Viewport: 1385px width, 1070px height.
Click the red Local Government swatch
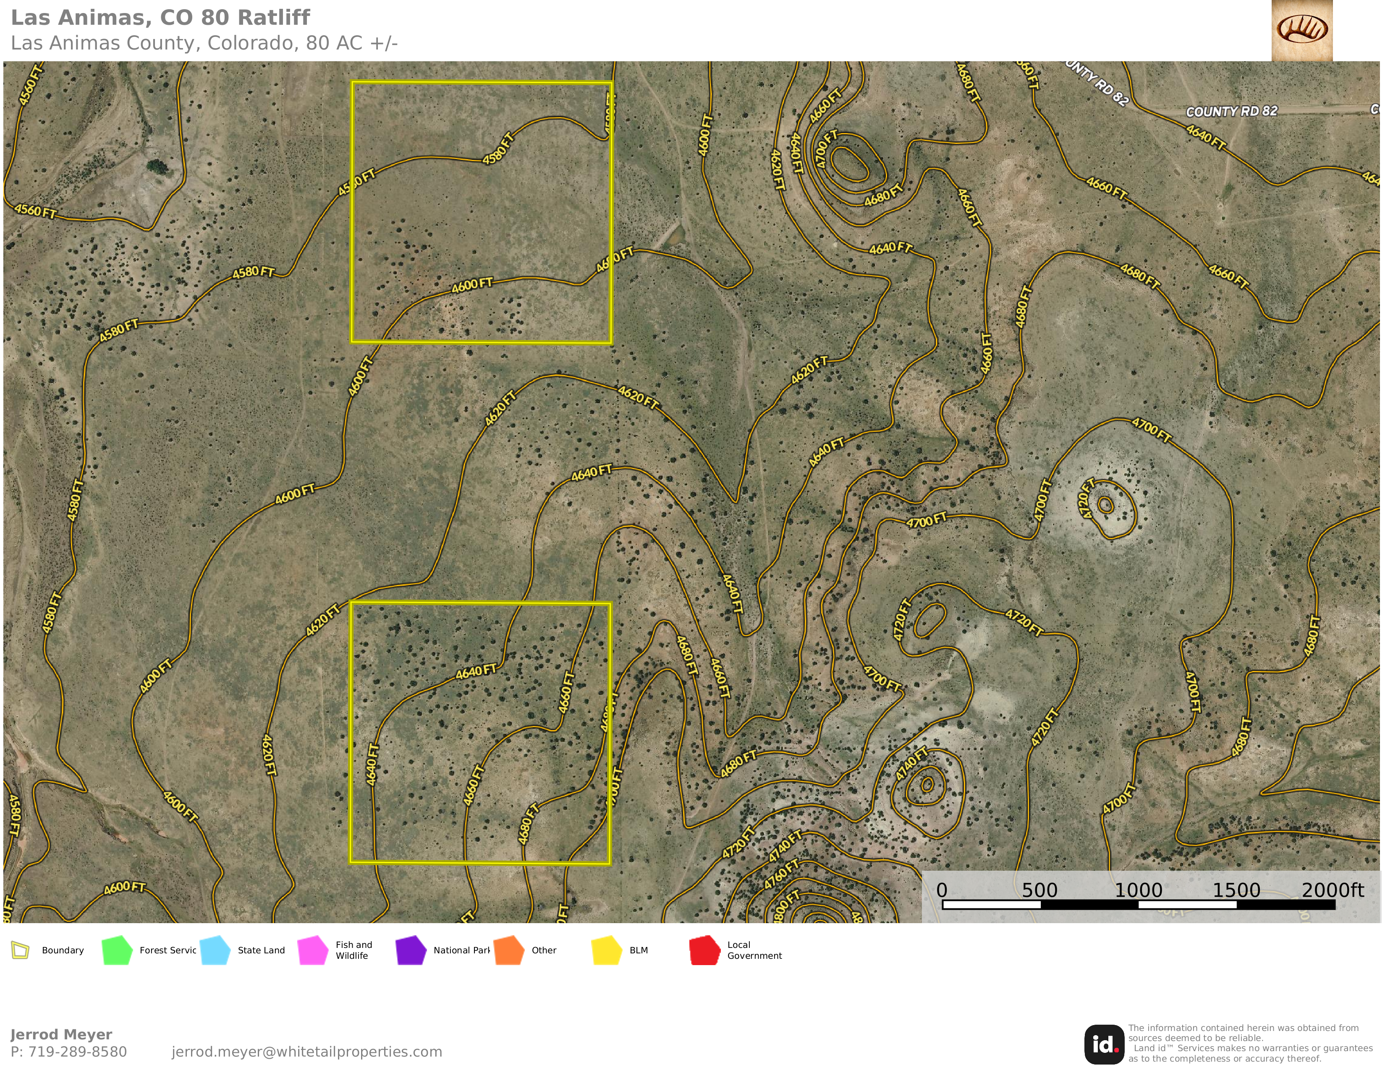(x=704, y=950)
